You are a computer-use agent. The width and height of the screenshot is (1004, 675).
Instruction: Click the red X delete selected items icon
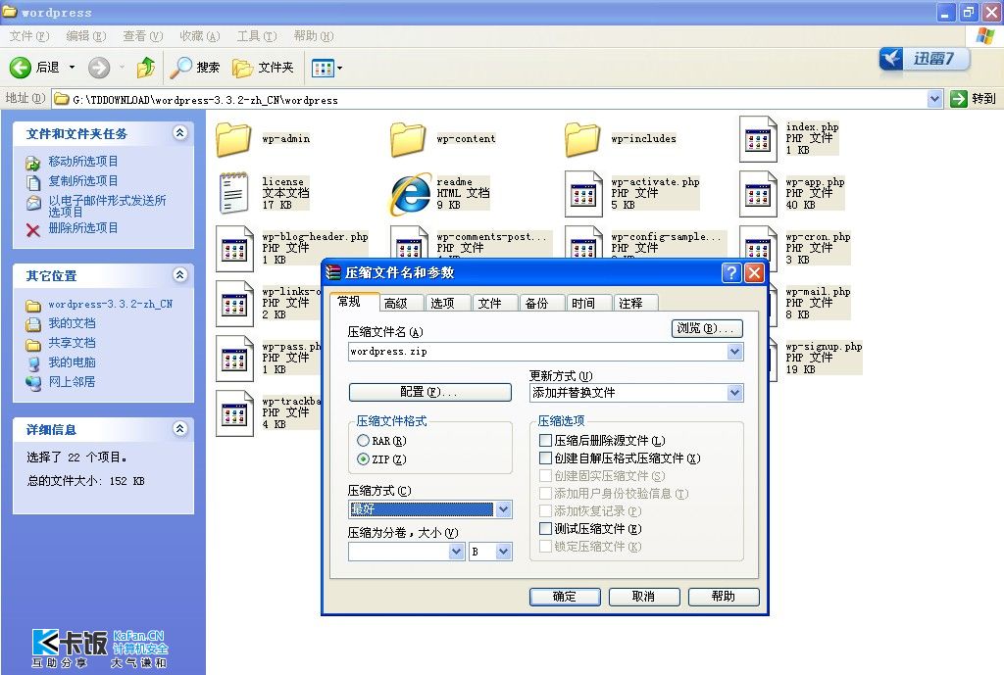tap(33, 229)
